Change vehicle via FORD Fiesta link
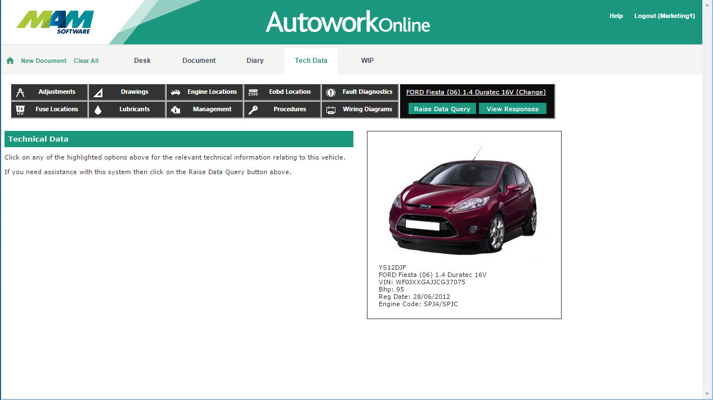This screenshot has height=400, width=713. pos(476,92)
